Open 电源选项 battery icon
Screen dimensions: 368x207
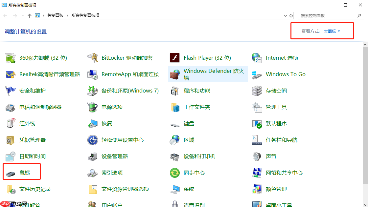pos(92,107)
